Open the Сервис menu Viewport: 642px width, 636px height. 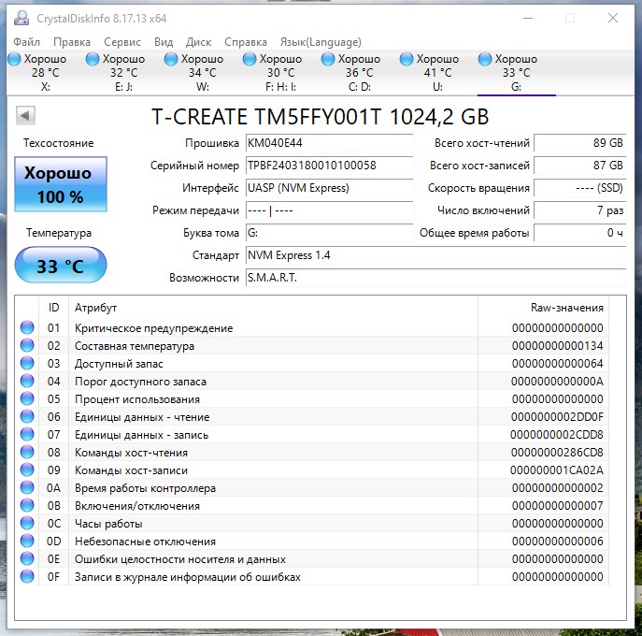coord(122,42)
